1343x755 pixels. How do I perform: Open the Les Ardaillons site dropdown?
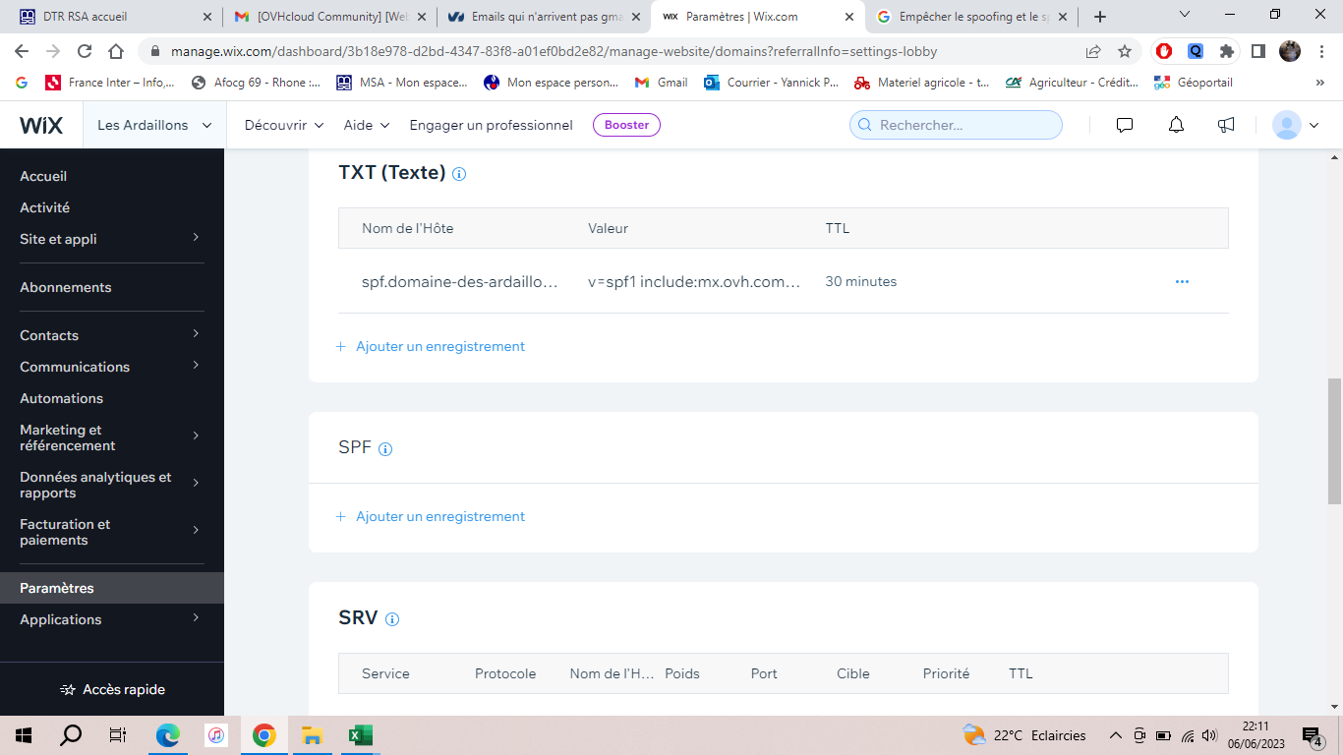pyautogui.click(x=154, y=125)
